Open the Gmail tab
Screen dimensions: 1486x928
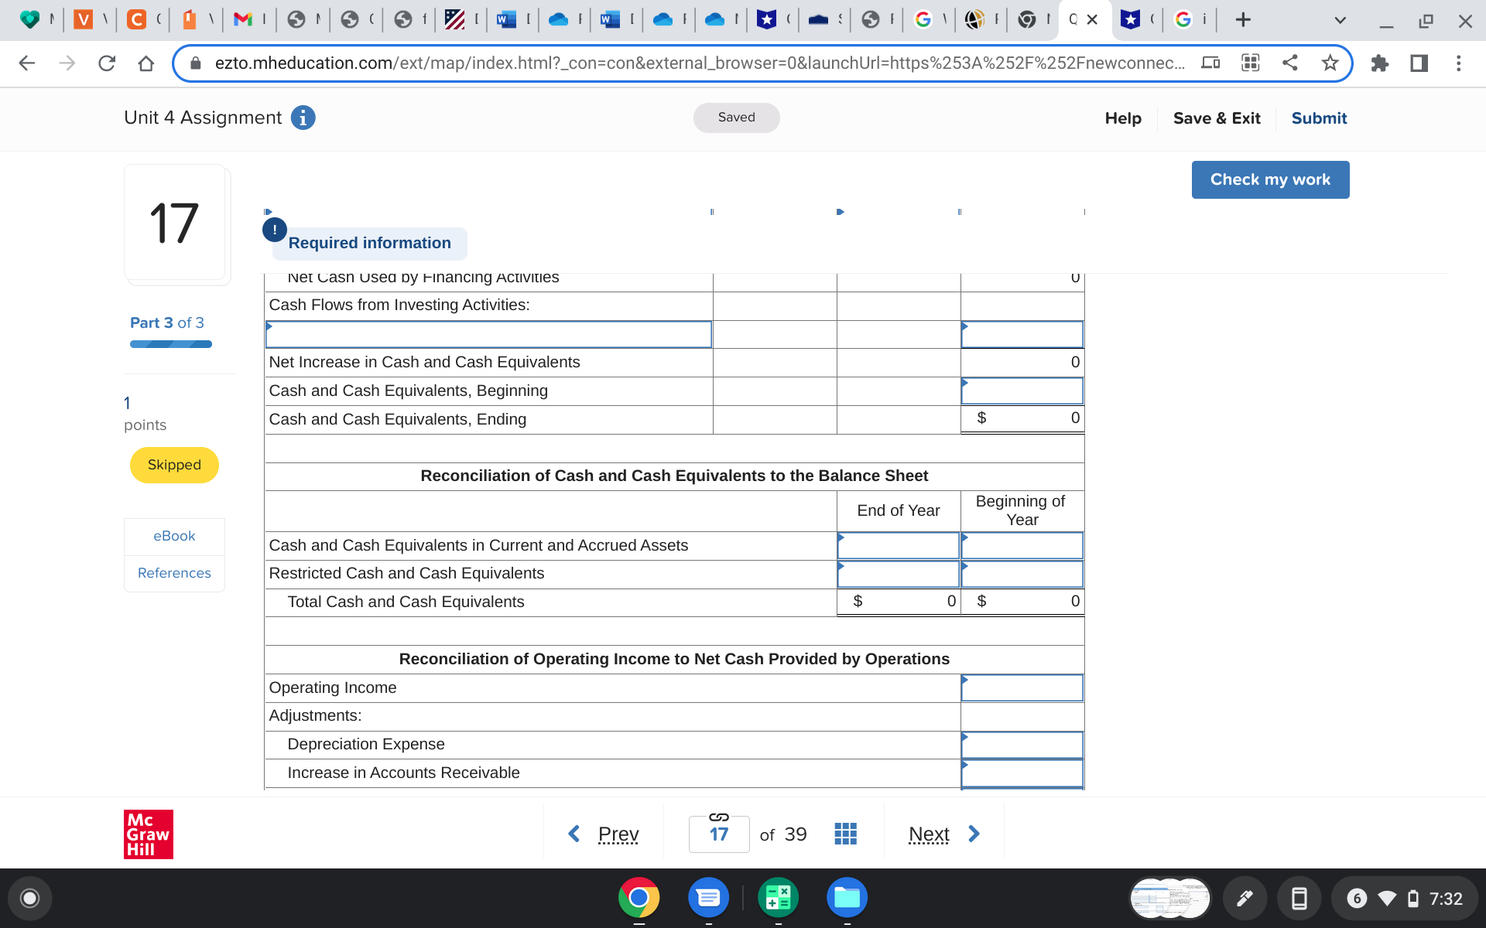coord(243,20)
